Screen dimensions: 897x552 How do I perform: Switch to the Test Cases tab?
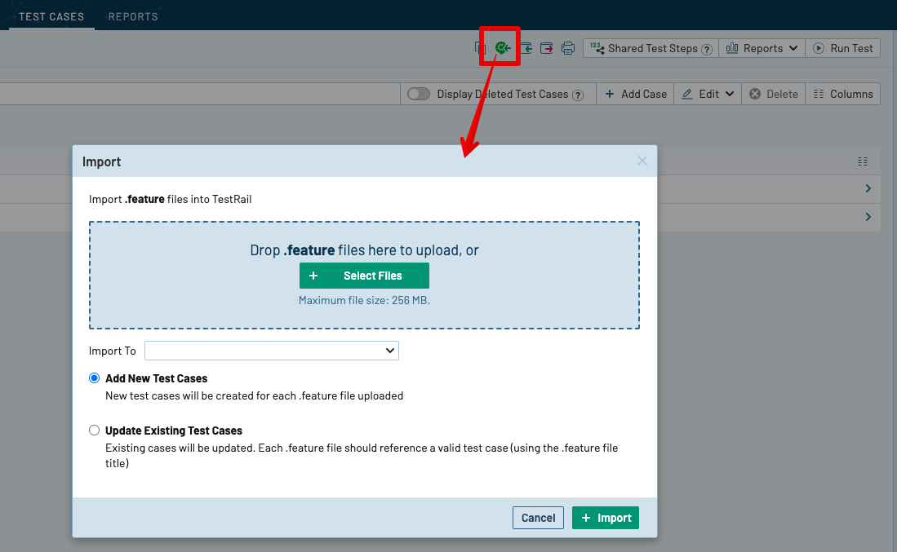[51, 16]
